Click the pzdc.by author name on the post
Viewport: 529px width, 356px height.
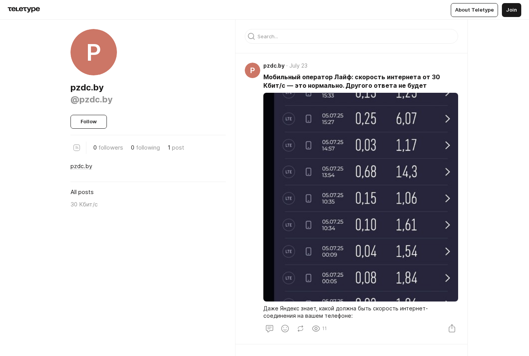(x=274, y=66)
